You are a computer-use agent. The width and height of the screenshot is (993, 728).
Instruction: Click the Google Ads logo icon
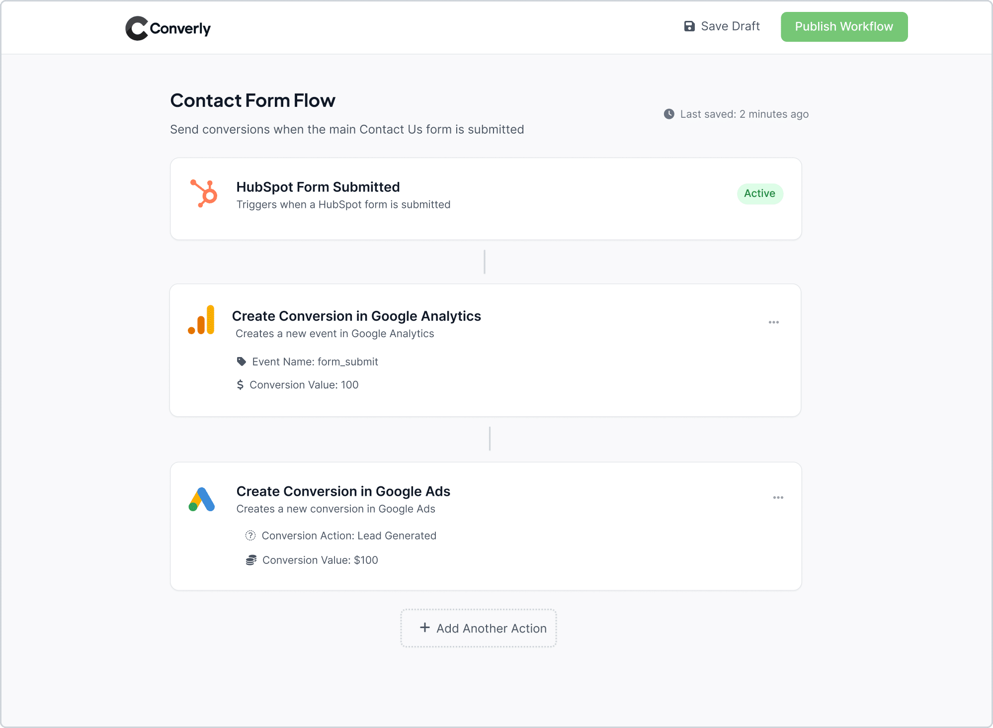(201, 499)
